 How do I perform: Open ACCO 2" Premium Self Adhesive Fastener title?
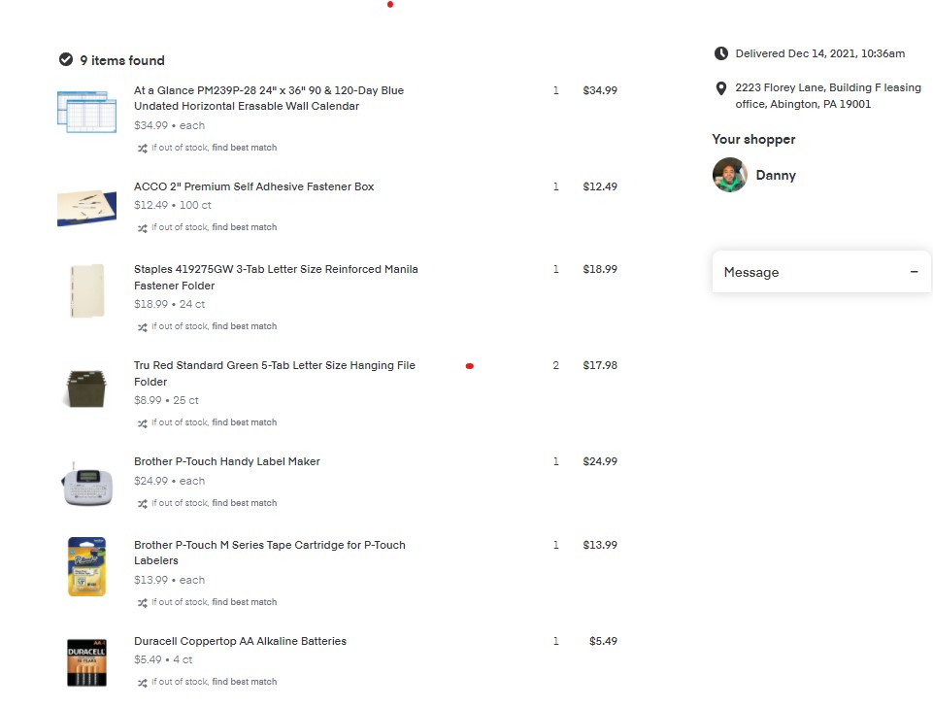coord(253,186)
